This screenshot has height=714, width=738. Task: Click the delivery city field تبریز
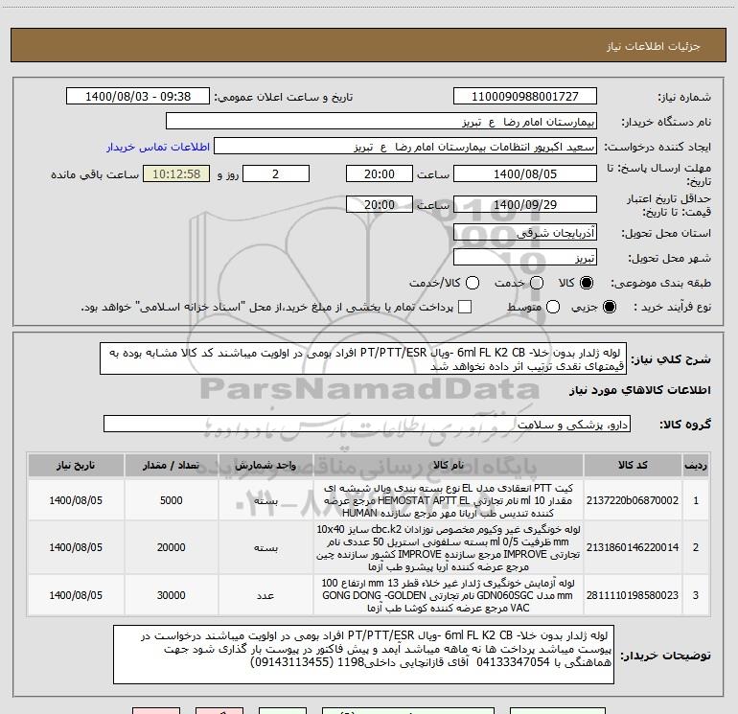coord(525,258)
